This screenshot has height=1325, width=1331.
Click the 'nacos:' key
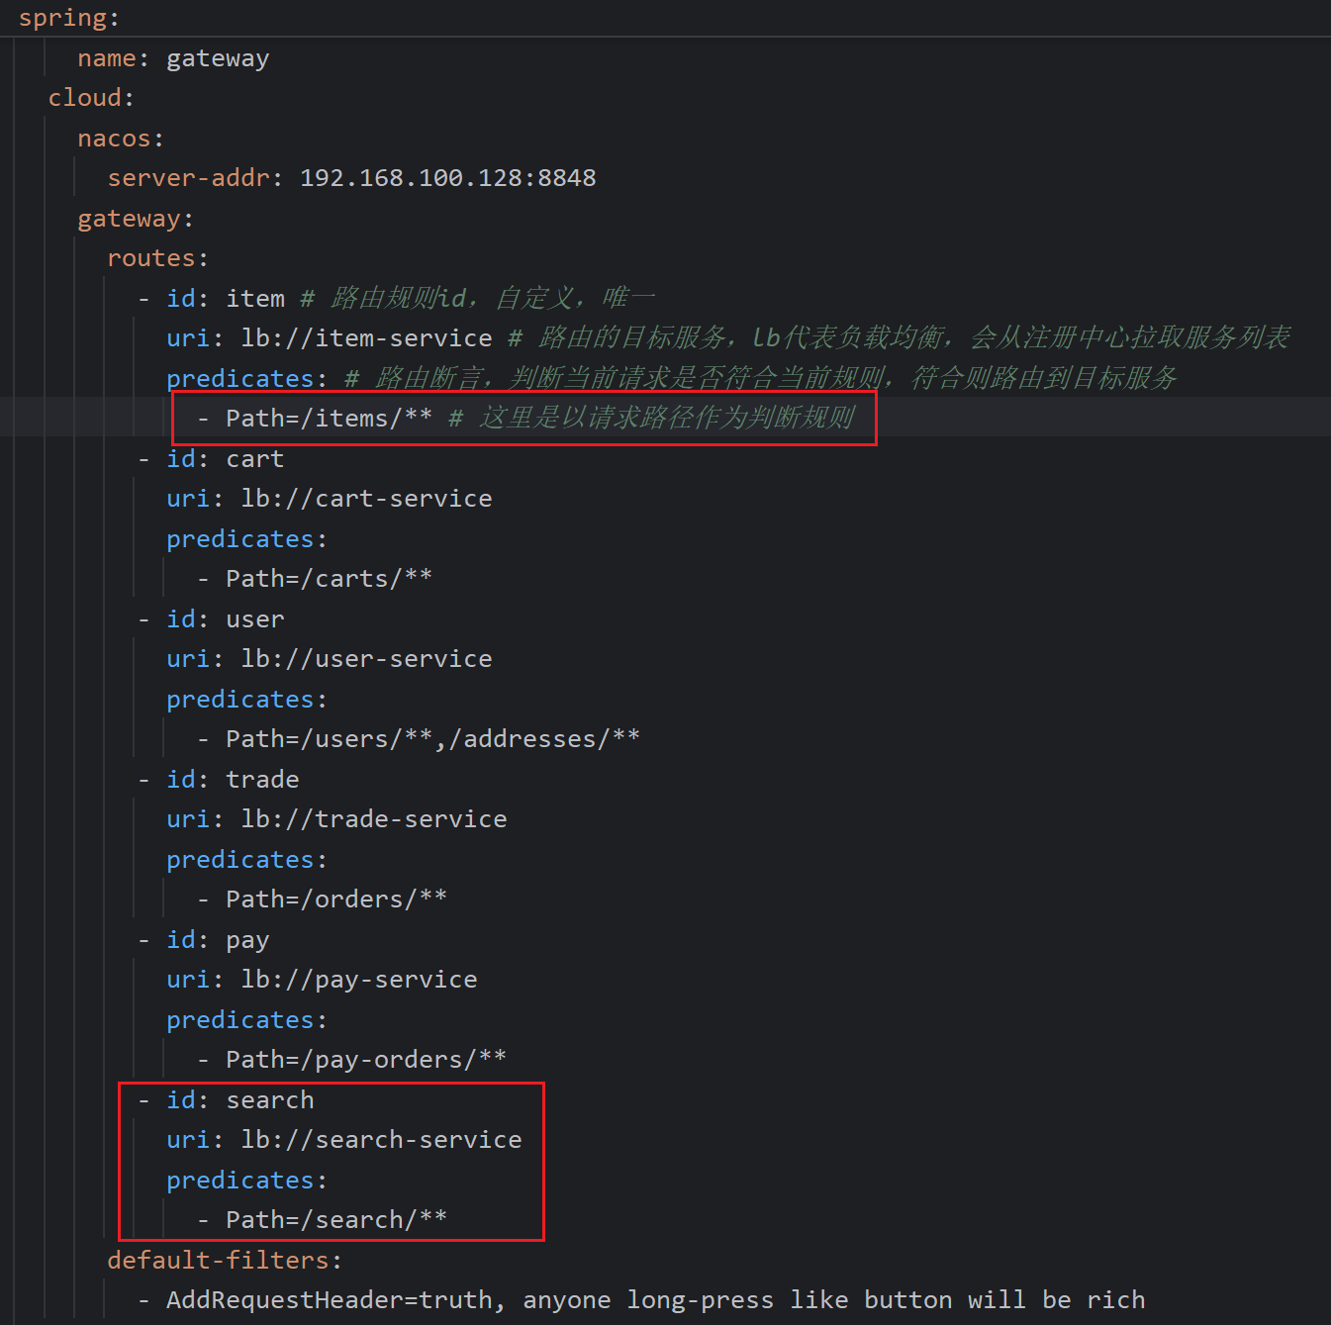121,139
